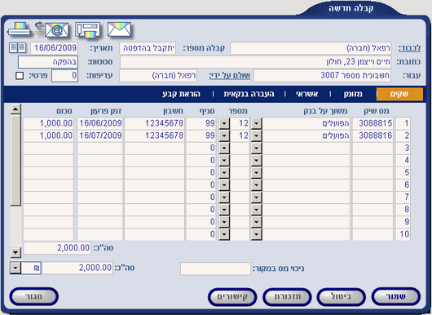Click the שמור save button
The height and width of the screenshot is (315, 432).
(395, 297)
